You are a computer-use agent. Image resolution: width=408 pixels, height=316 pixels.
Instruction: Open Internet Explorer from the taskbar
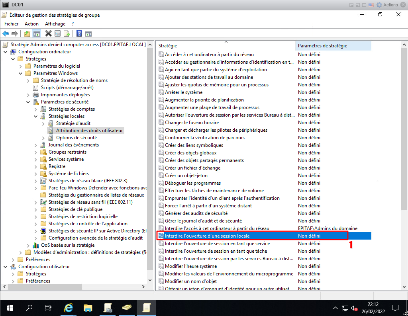pos(69,308)
